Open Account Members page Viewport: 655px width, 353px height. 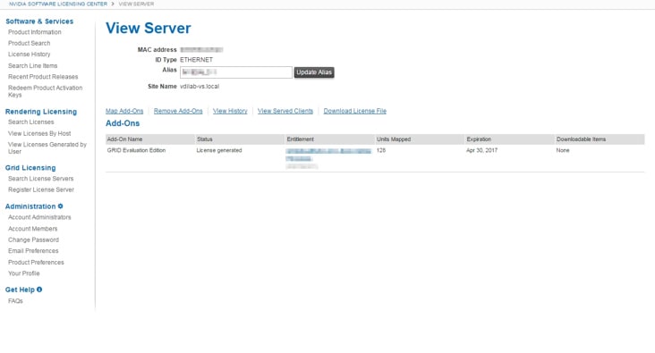pos(33,229)
